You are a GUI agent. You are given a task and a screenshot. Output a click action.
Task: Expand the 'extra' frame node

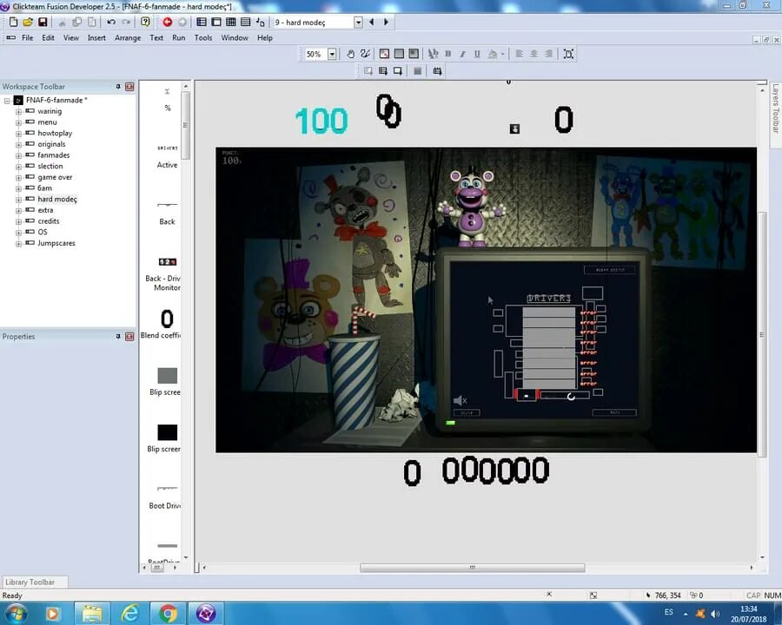18,210
